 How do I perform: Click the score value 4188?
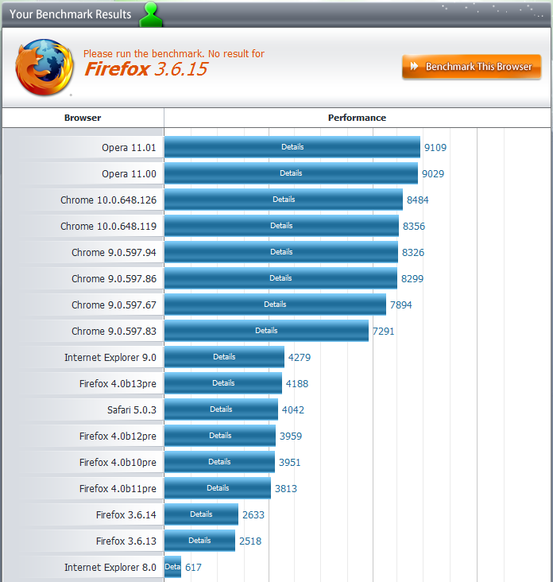(297, 384)
